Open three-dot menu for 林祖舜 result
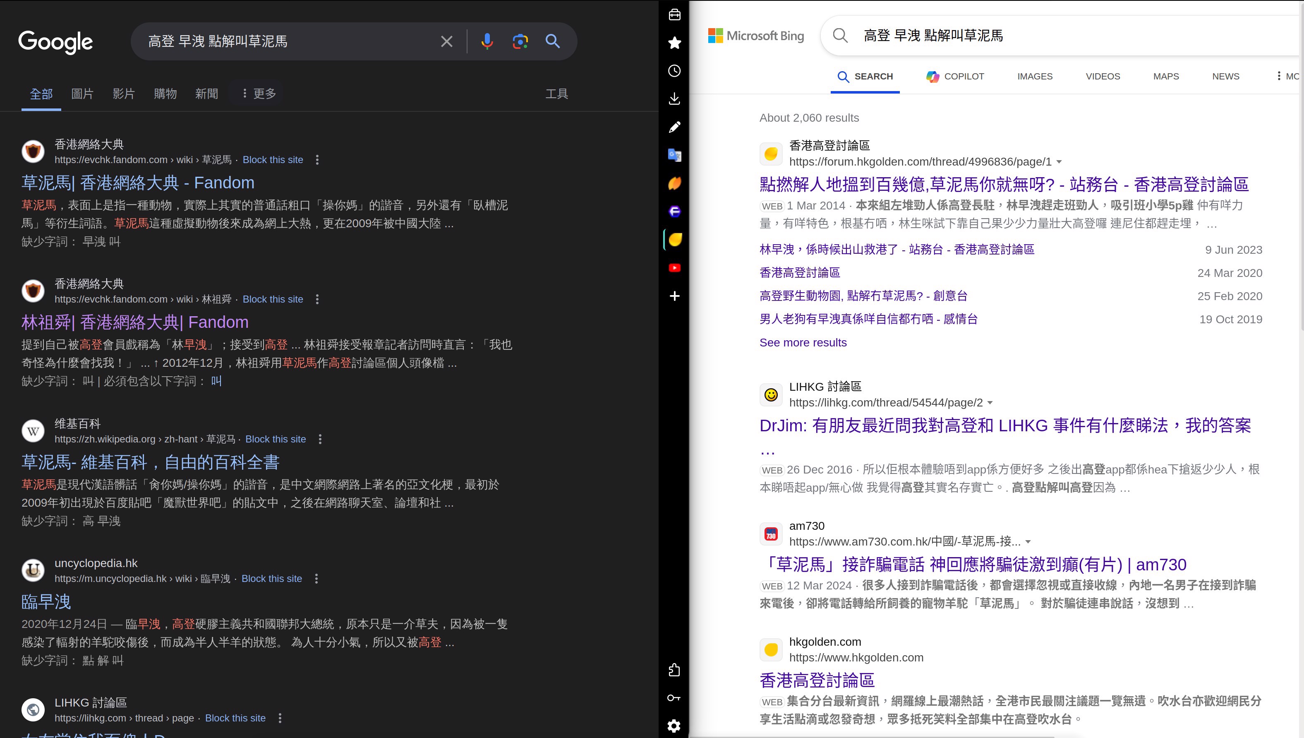1304x738 pixels. point(317,300)
